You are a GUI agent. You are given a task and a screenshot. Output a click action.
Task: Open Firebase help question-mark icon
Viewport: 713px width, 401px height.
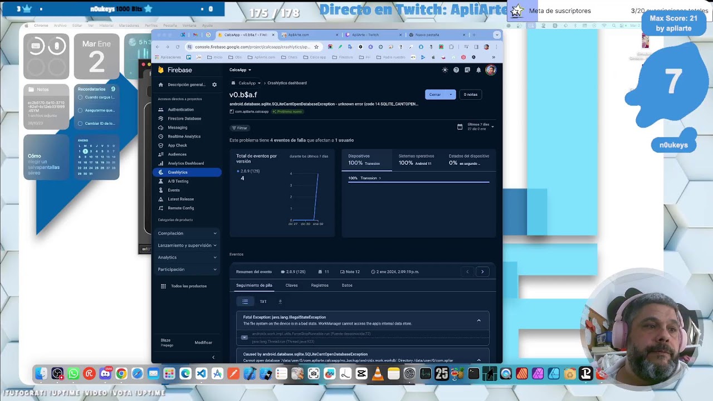pyautogui.click(x=456, y=70)
